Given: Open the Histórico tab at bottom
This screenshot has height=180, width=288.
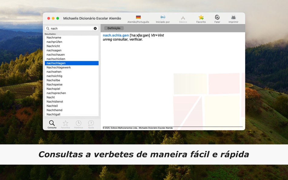Looking at the screenshot, I should point(79,124).
